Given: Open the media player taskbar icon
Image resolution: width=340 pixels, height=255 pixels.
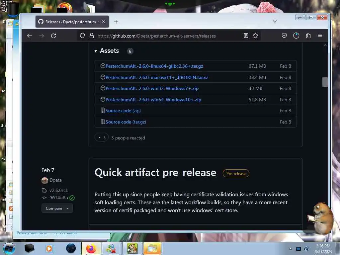Looking at the screenshot, I should pos(49,248).
